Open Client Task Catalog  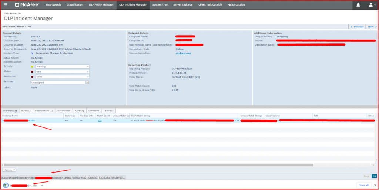tap(210, 4)
